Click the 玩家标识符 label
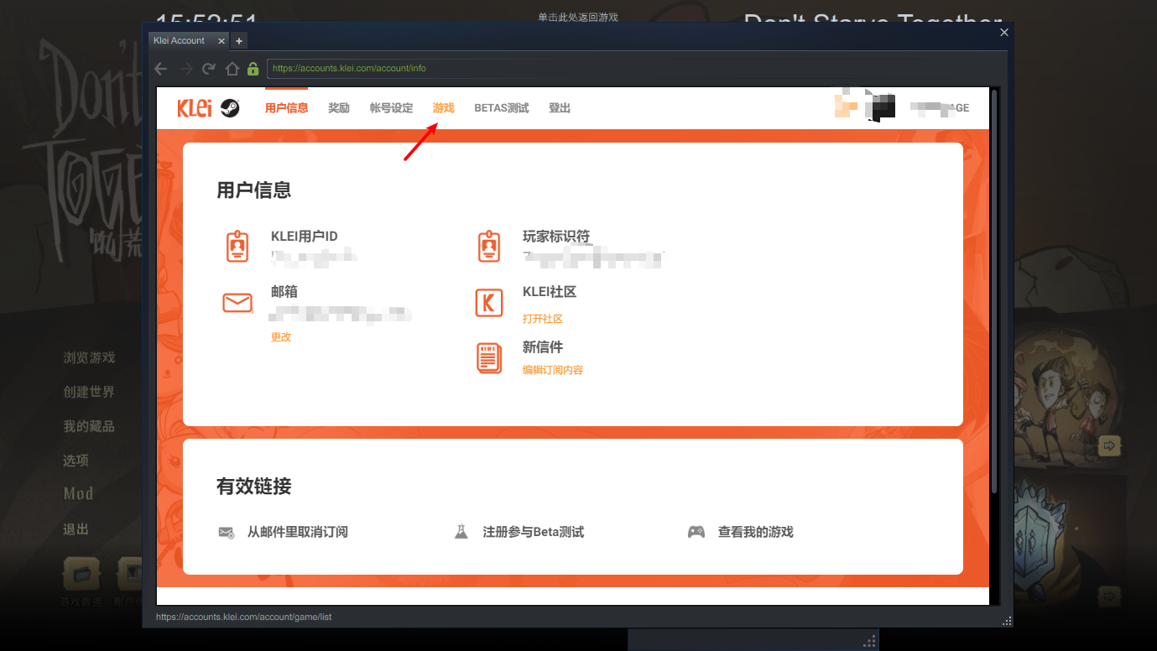1157x651 pixels. (x=556, y=237)
